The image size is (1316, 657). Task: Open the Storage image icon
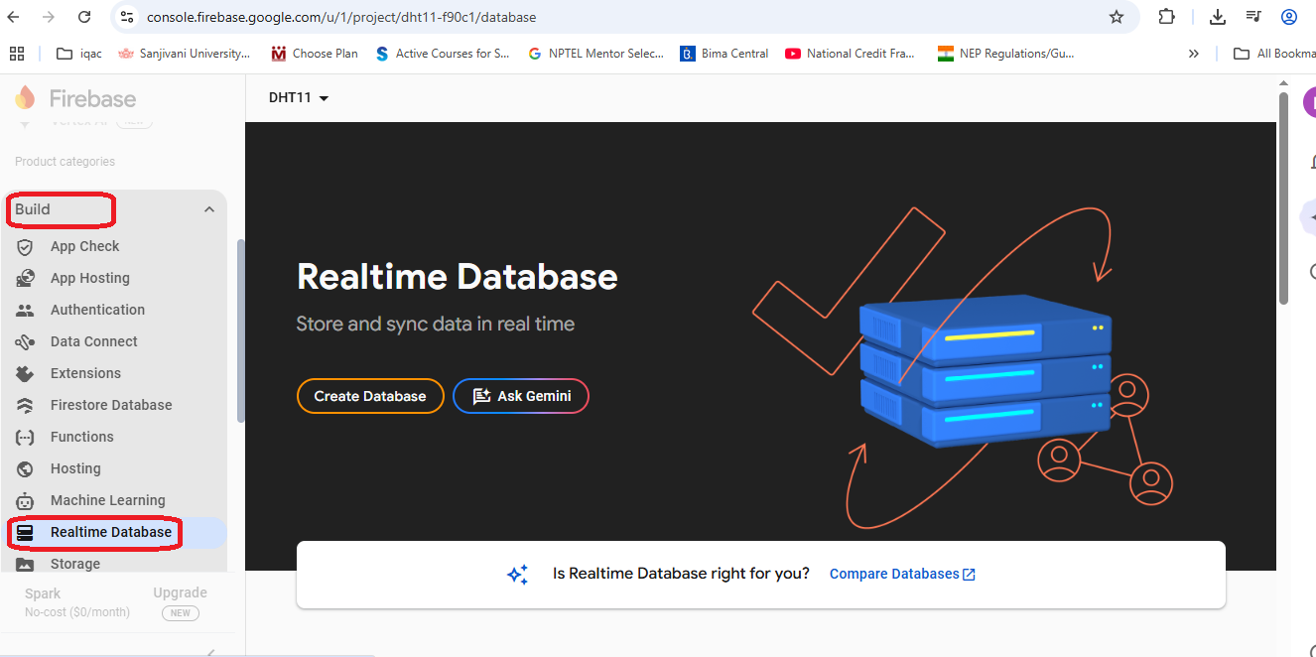[x=25, y=564]
